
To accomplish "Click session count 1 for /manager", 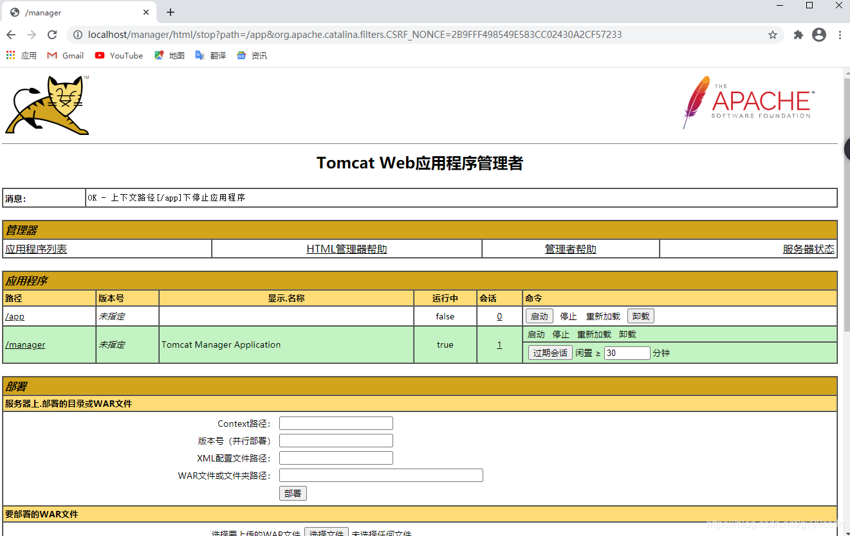I will (499, 344).
